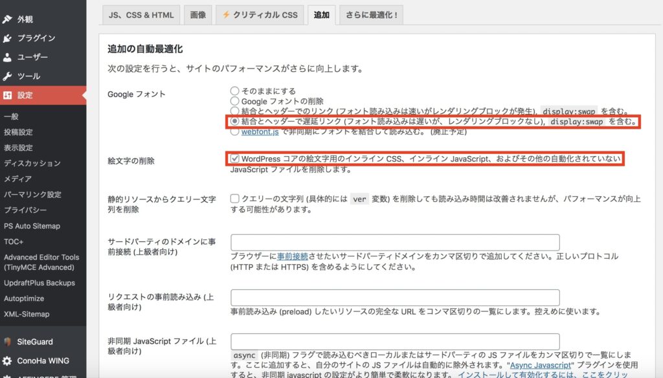Go to 一般 settings

pos(12,117)
